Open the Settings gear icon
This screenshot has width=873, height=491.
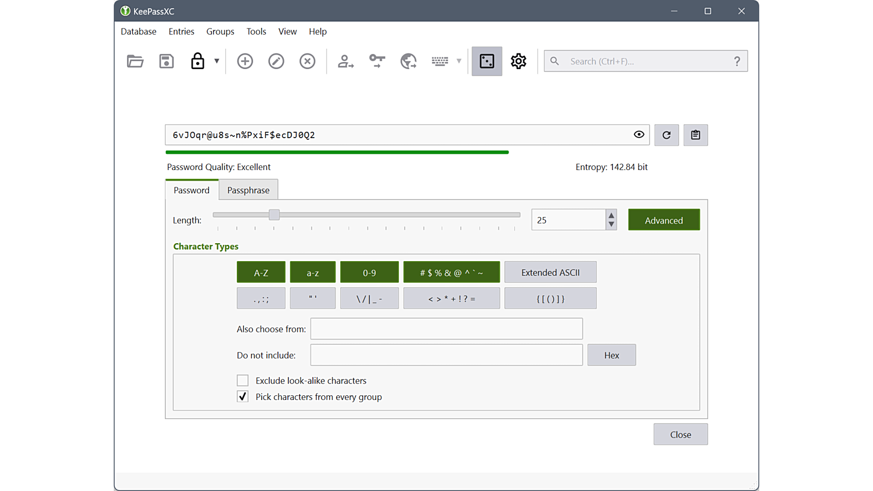click(x=518, y=61)
